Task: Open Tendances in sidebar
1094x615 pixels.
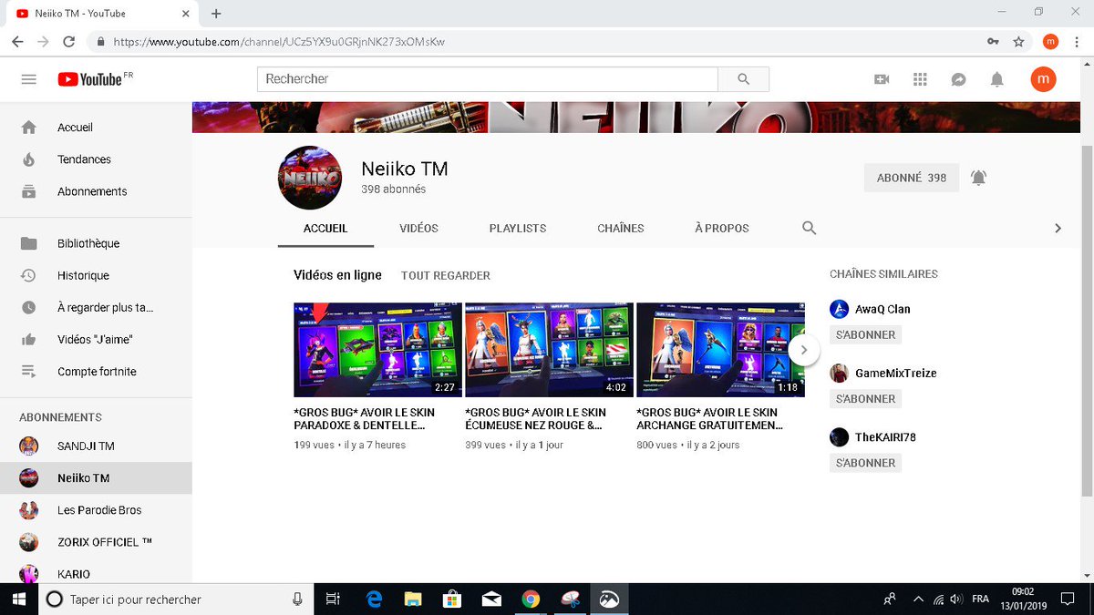Action: 96,159
